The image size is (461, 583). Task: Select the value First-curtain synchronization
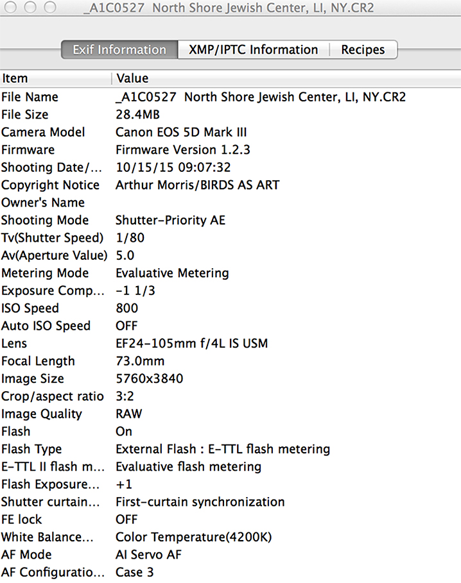click(200, 502)
